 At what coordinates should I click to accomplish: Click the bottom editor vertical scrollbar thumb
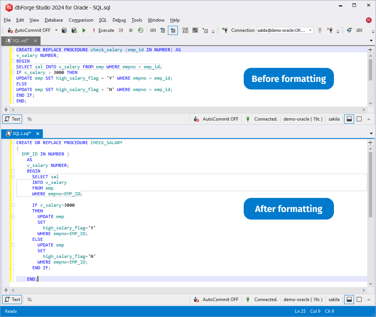click(x=370, y=185)
